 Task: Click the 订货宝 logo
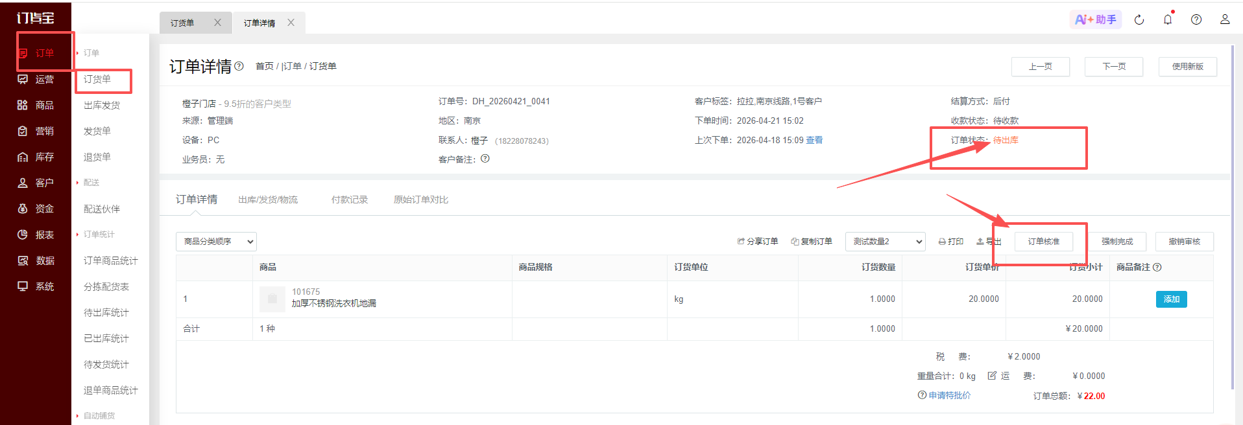pos(36,18)
